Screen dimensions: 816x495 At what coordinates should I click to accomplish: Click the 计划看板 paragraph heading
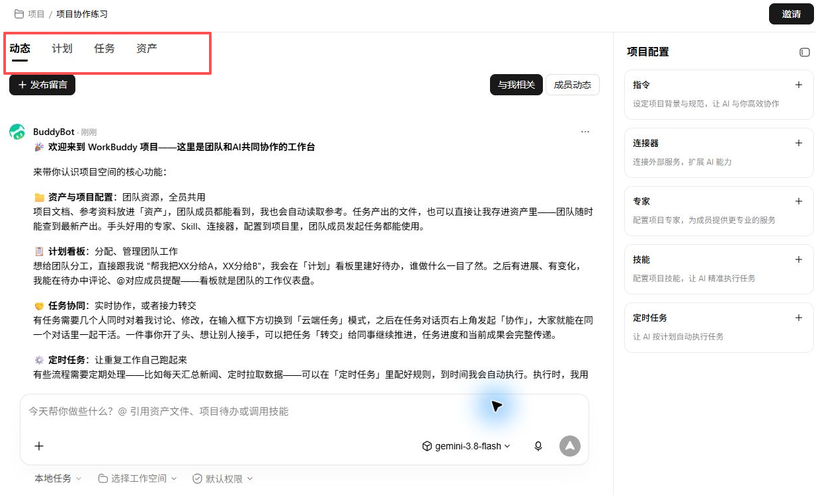67,251
